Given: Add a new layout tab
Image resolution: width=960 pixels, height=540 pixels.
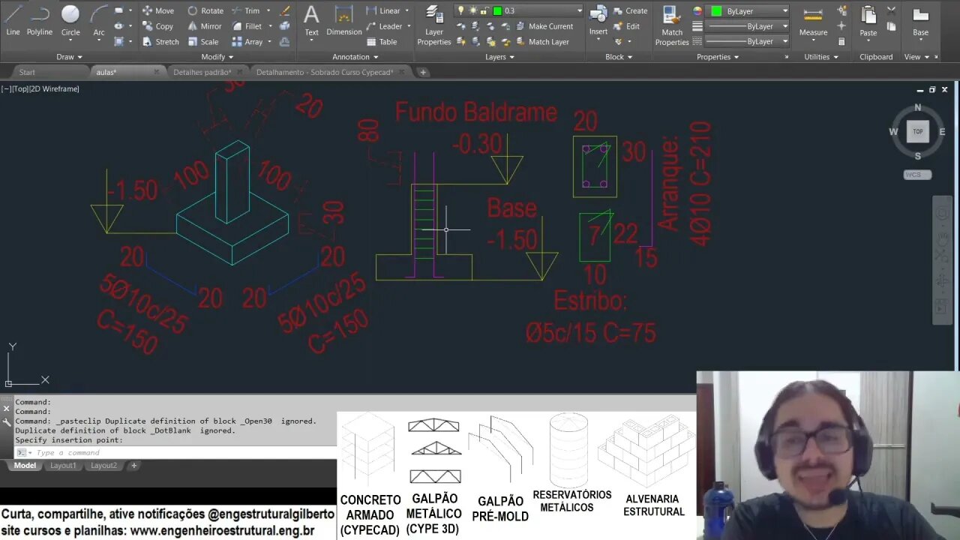Looking at the screenshot, I should 134,466.
